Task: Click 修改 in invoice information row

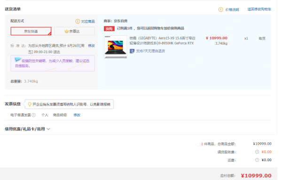Action: pos(77,115)
